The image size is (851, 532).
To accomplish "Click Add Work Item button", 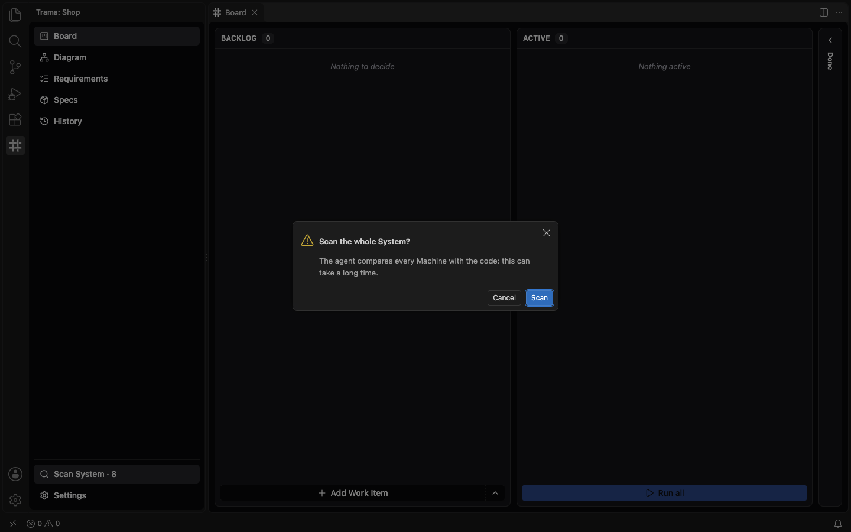I will [x=353, y=493].
